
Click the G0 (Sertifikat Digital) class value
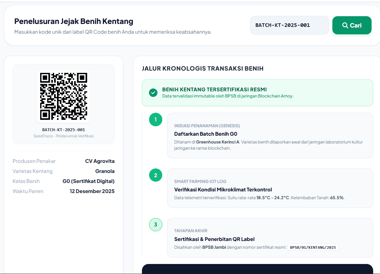coord(88,181)
